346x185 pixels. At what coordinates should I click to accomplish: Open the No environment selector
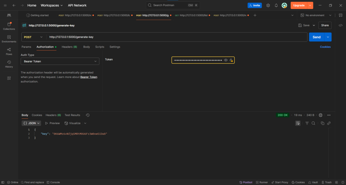tap(316, 15)
